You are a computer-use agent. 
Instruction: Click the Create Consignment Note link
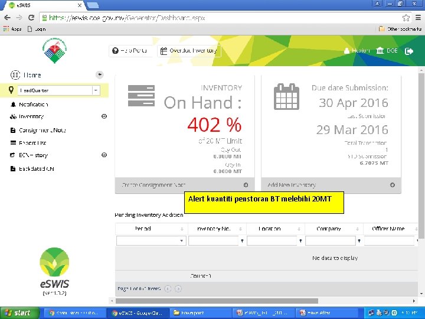point(153,185)
